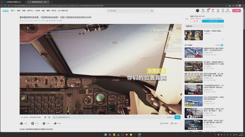Click the bilibili logo
245x137 pixels.
(x=6, y=11)
